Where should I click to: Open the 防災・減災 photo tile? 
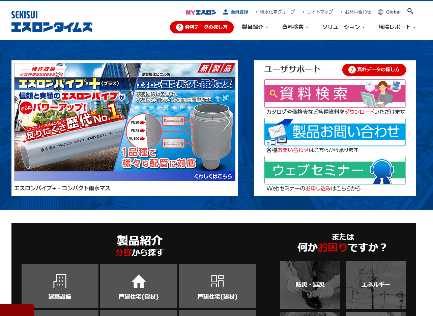point(310,285)
